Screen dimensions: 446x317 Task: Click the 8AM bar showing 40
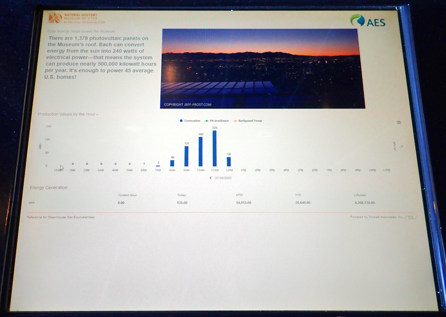pyautogui.click(x=172, y=163)
